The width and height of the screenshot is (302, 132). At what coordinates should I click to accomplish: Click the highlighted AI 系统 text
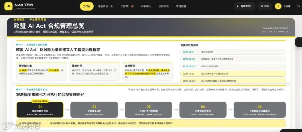[x=23, y=70]
